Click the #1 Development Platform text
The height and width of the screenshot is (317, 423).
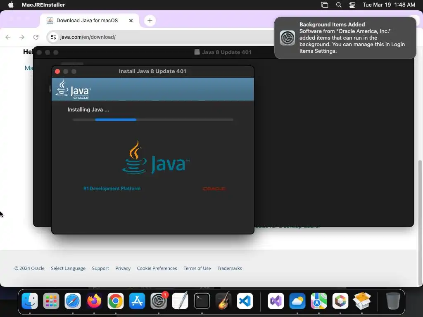pos(112,188)
